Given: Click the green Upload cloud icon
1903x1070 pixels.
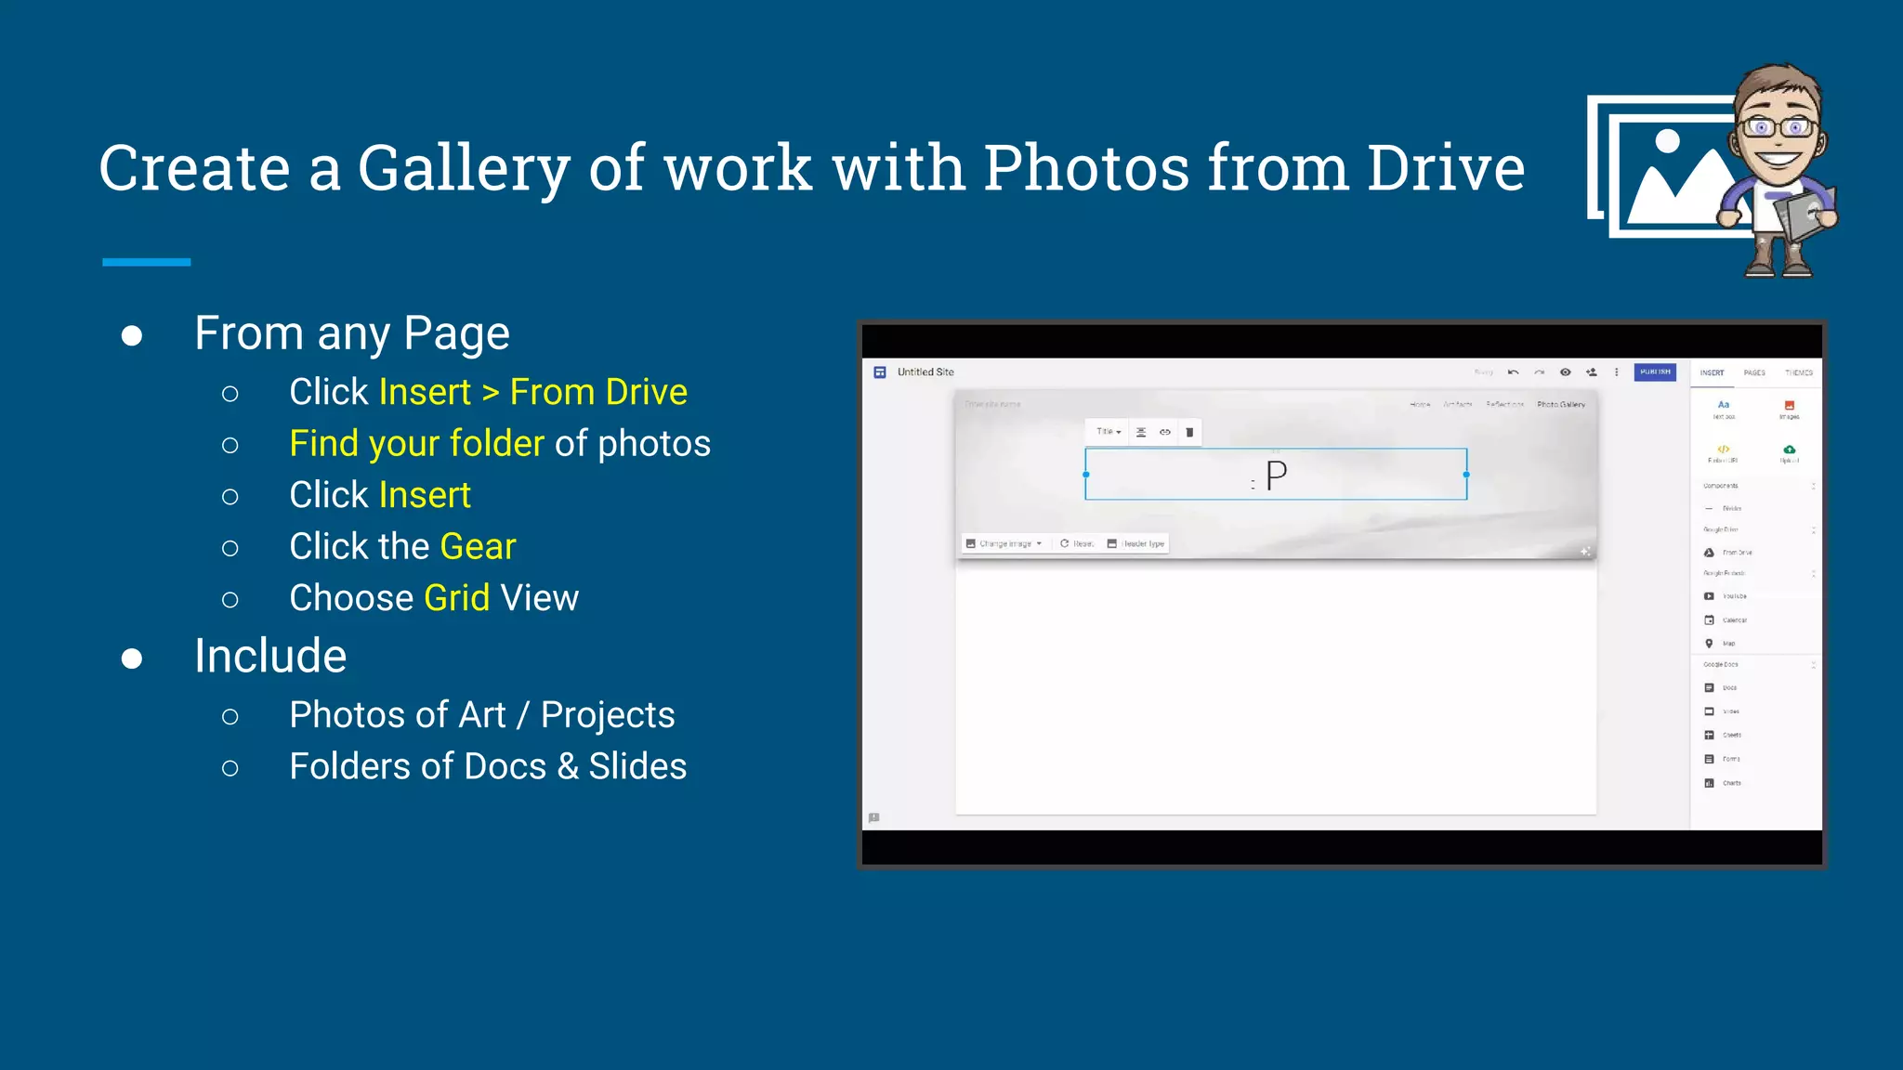Looking at the screenshot, I should click(1790, 450).
